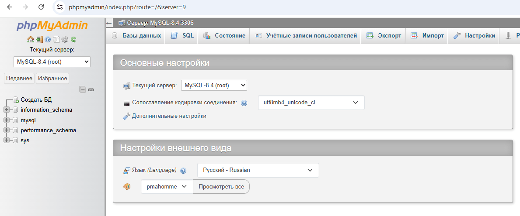
Task: Click Настройки внешнего вида heading
Action: (x=176, y=148)
